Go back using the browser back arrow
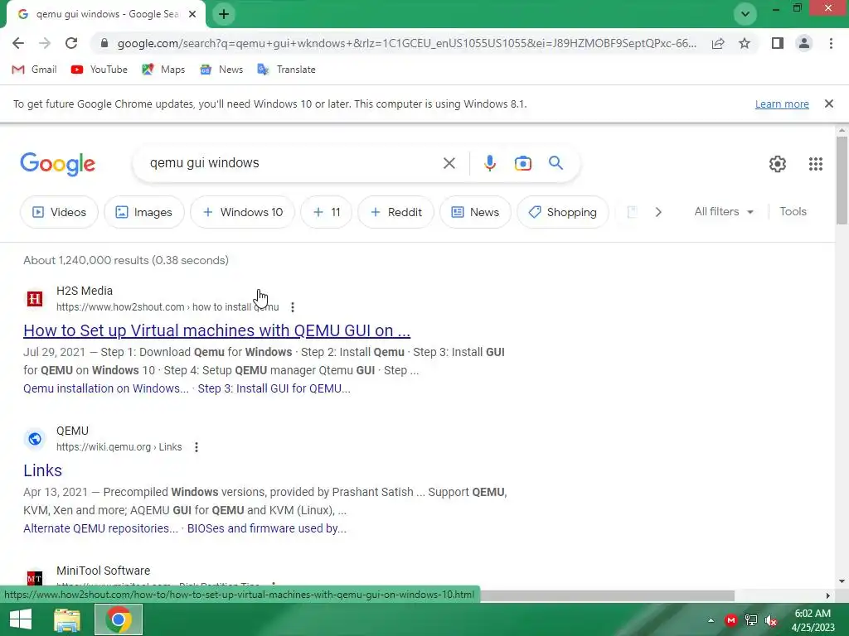Viewport: 849px width, 636px height. [18, 43]
